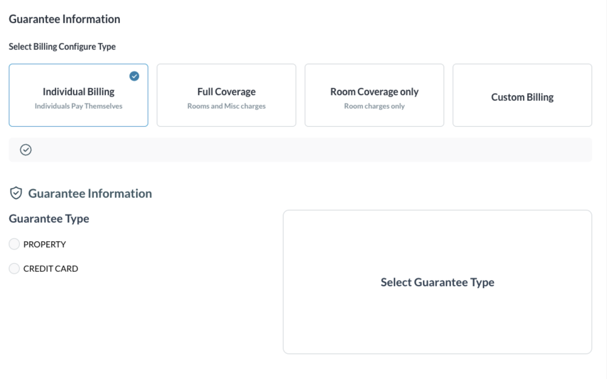
Task: Click the Select Billing Configure Type label
Action: click(62, 47)
